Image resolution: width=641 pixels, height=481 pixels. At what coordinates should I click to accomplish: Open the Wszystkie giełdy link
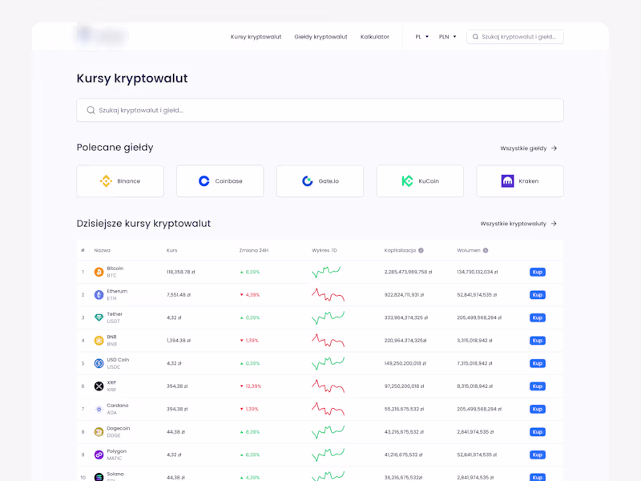click(528, 148)
